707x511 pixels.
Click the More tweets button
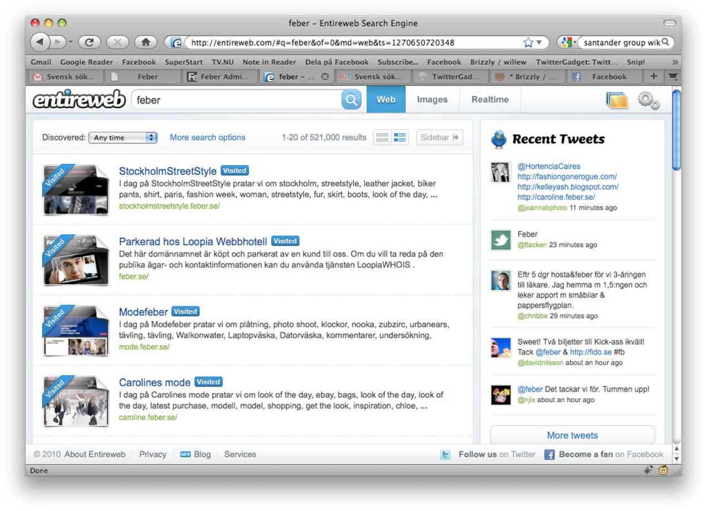tap(572, 435)
